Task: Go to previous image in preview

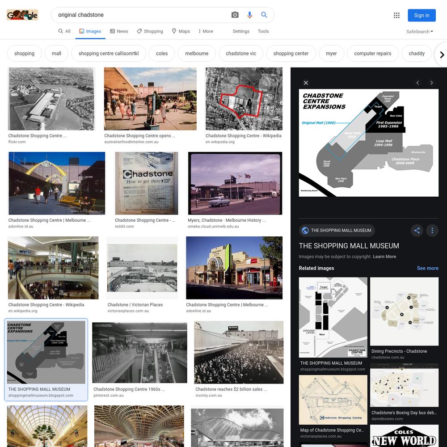Action: (x=417, y=83)
